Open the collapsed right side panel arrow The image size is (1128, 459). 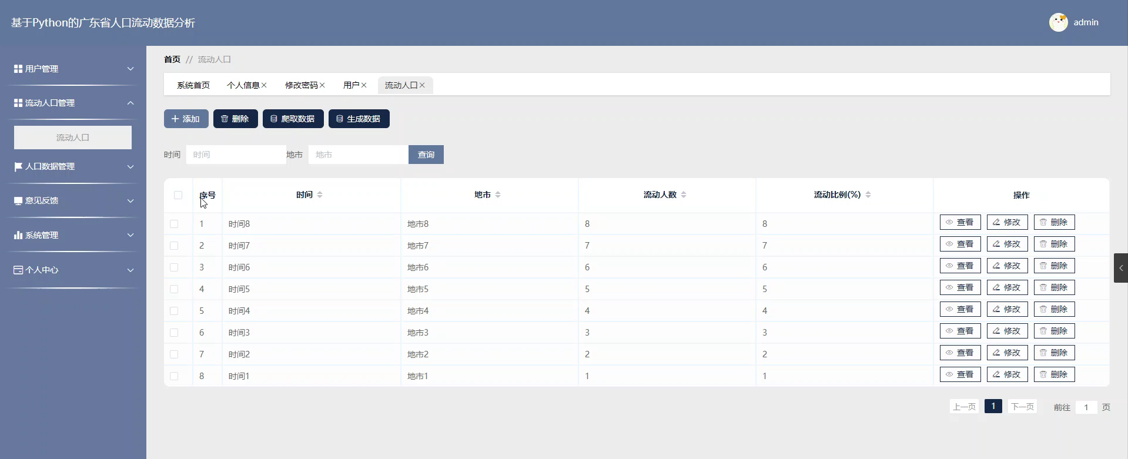(1121, 268)
